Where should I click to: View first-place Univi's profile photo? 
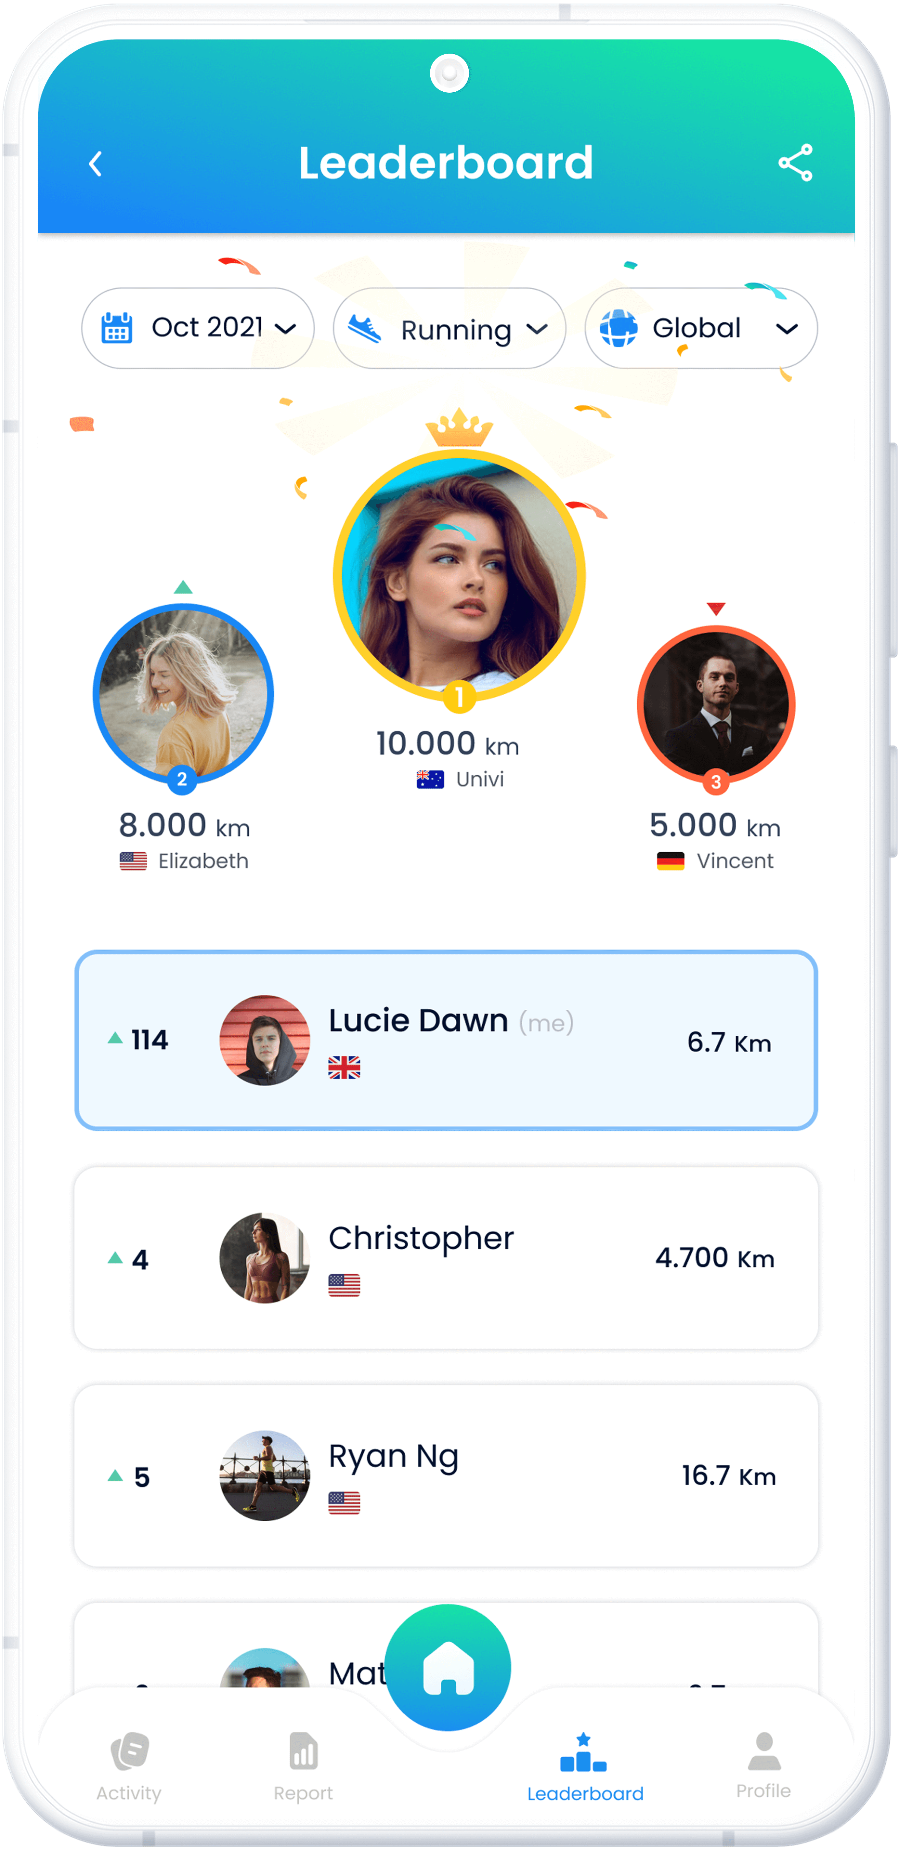point(459,576)
